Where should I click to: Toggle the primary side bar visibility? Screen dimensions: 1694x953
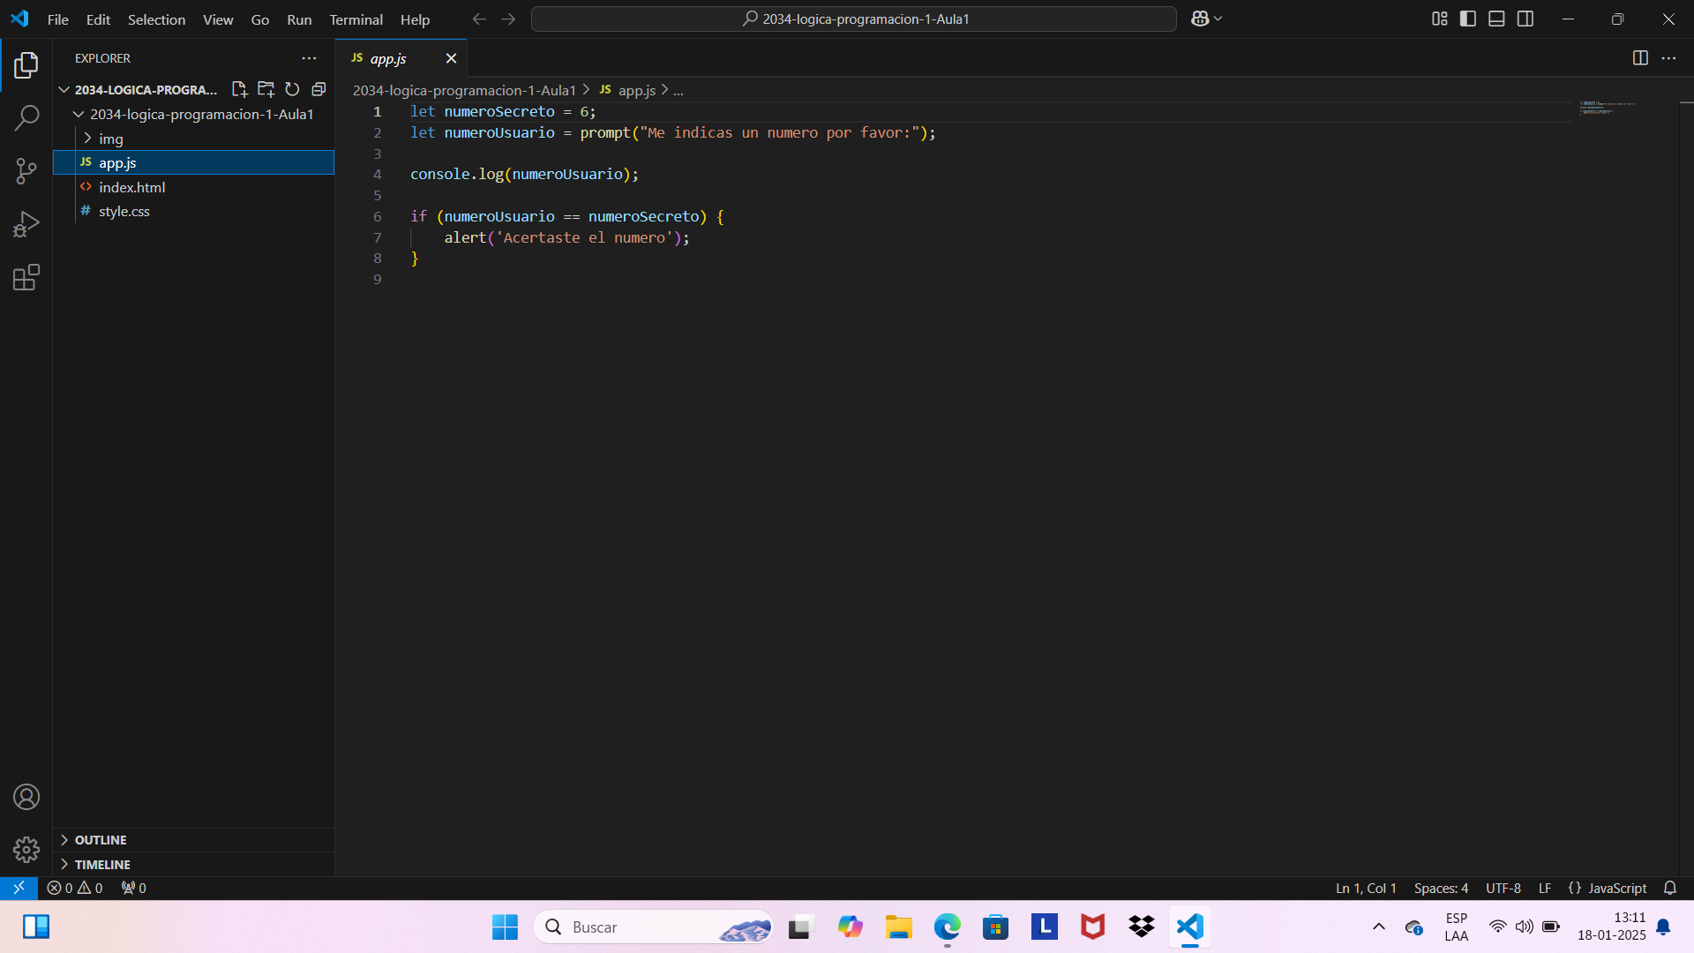1468,19
